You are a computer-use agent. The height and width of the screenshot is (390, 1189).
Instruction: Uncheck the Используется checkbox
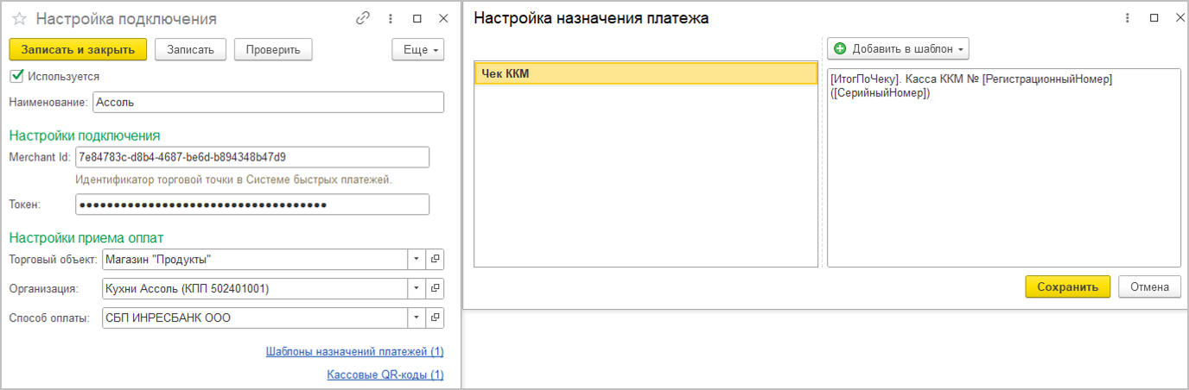coord(16,76)
